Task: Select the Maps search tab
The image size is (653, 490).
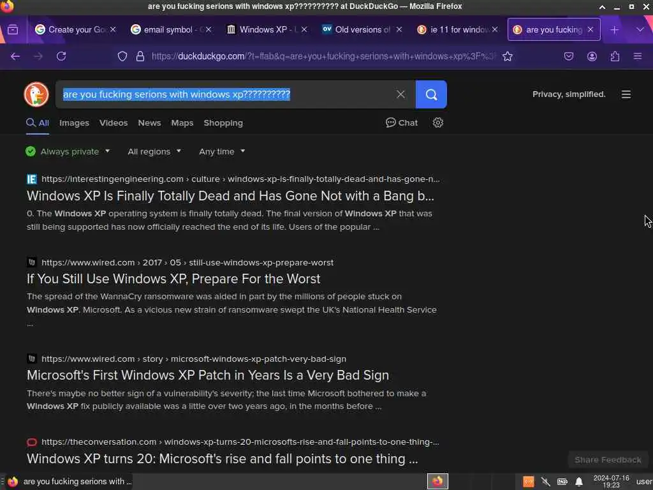Action: click(x=182, y=123)
